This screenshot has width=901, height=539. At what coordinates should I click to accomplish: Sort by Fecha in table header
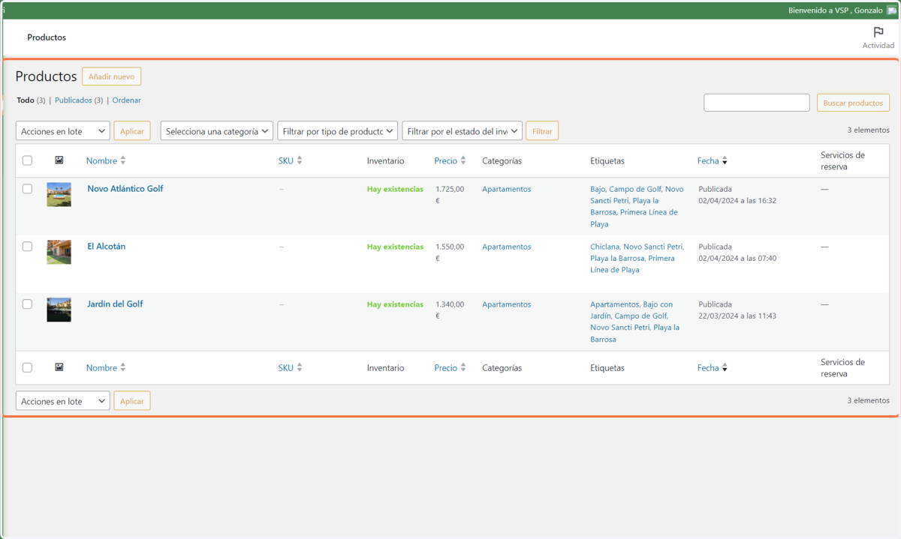click(x=708, y=160)
